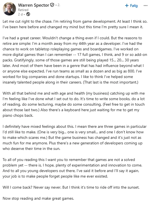Open Warren Spector's profile photo

(x=9, y=9)
